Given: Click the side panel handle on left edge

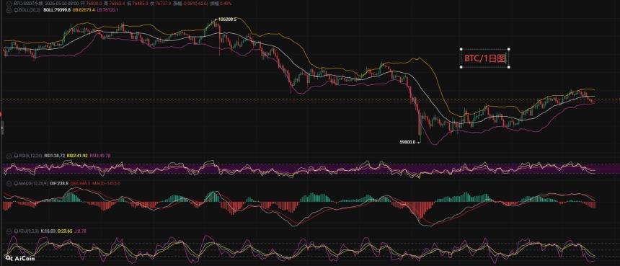Looking at the screenshot, I should tap(1, 128).
